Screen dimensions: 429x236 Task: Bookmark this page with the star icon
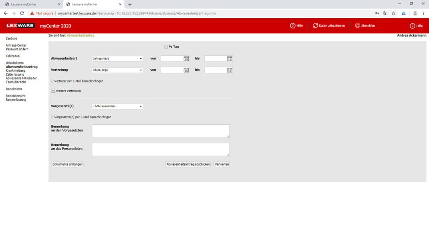point(394,13)
